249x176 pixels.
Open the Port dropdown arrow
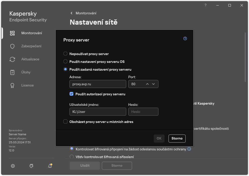(x=153, y=84)
